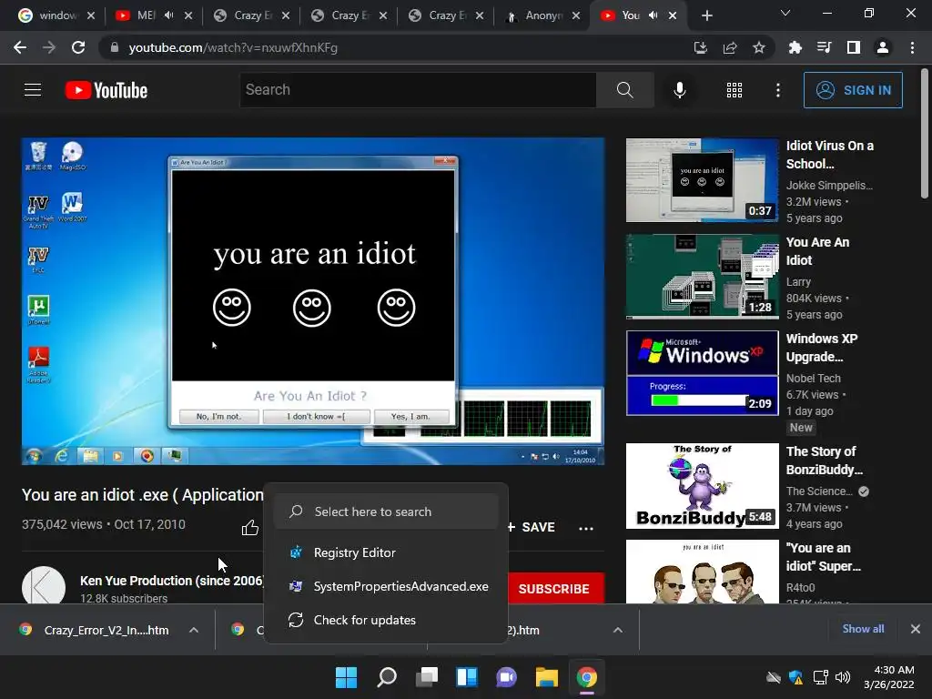Toggle the browser side panel icon

pos(853,47)
